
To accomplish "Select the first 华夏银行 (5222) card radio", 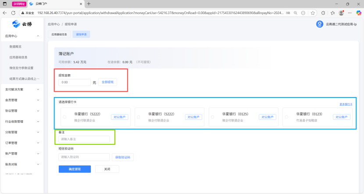I will 64,117.
